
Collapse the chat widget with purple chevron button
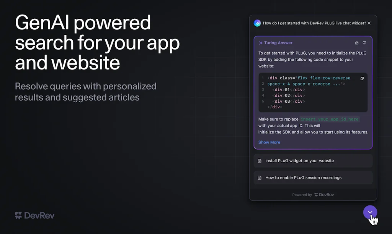370,212
